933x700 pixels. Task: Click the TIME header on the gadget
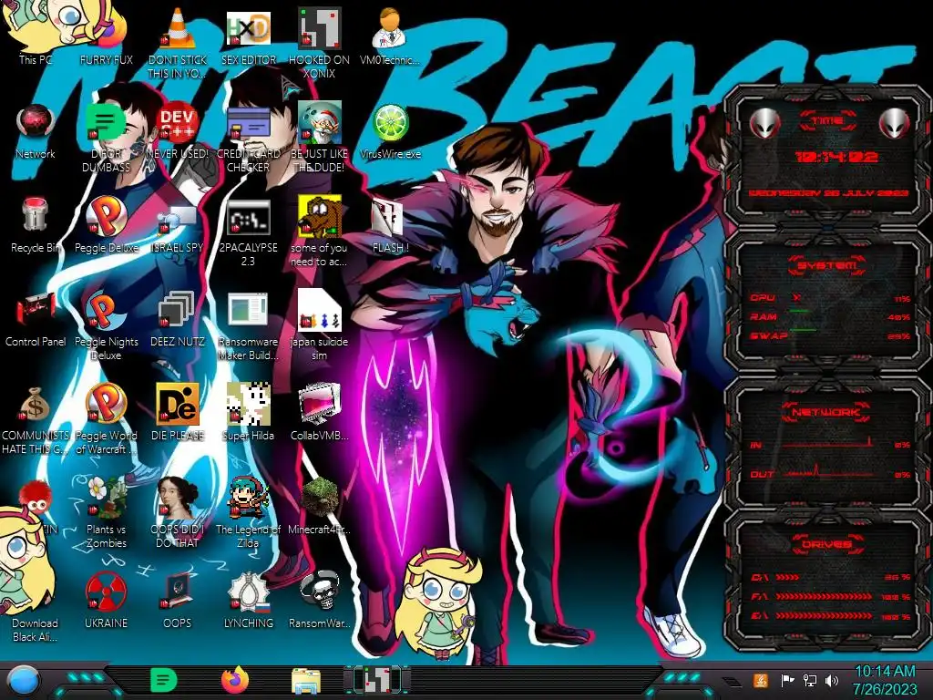tap(827, 121)
